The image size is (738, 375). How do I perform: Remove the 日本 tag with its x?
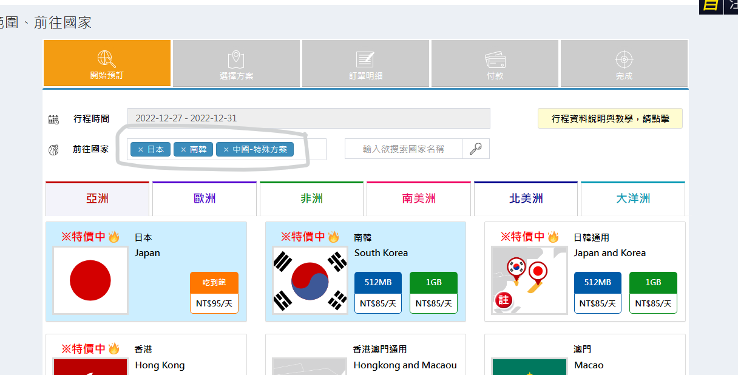(x=141, y=149)
